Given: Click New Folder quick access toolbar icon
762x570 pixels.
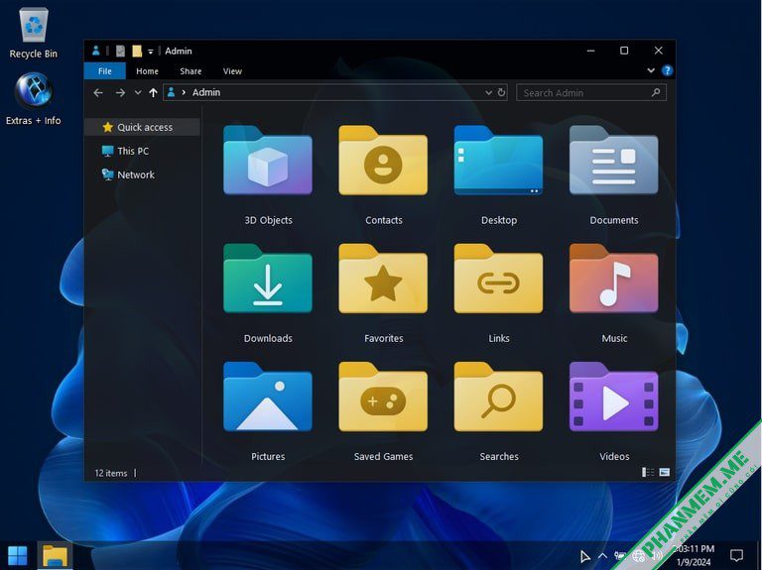Looking at the screenshot, I should pos(137,51).
